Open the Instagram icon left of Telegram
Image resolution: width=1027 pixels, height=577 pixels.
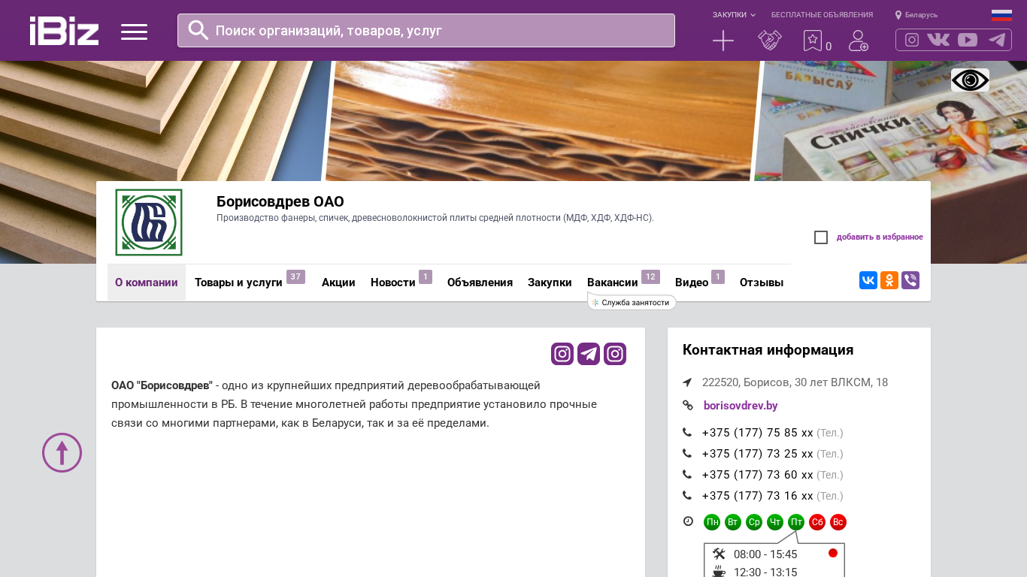562,354
